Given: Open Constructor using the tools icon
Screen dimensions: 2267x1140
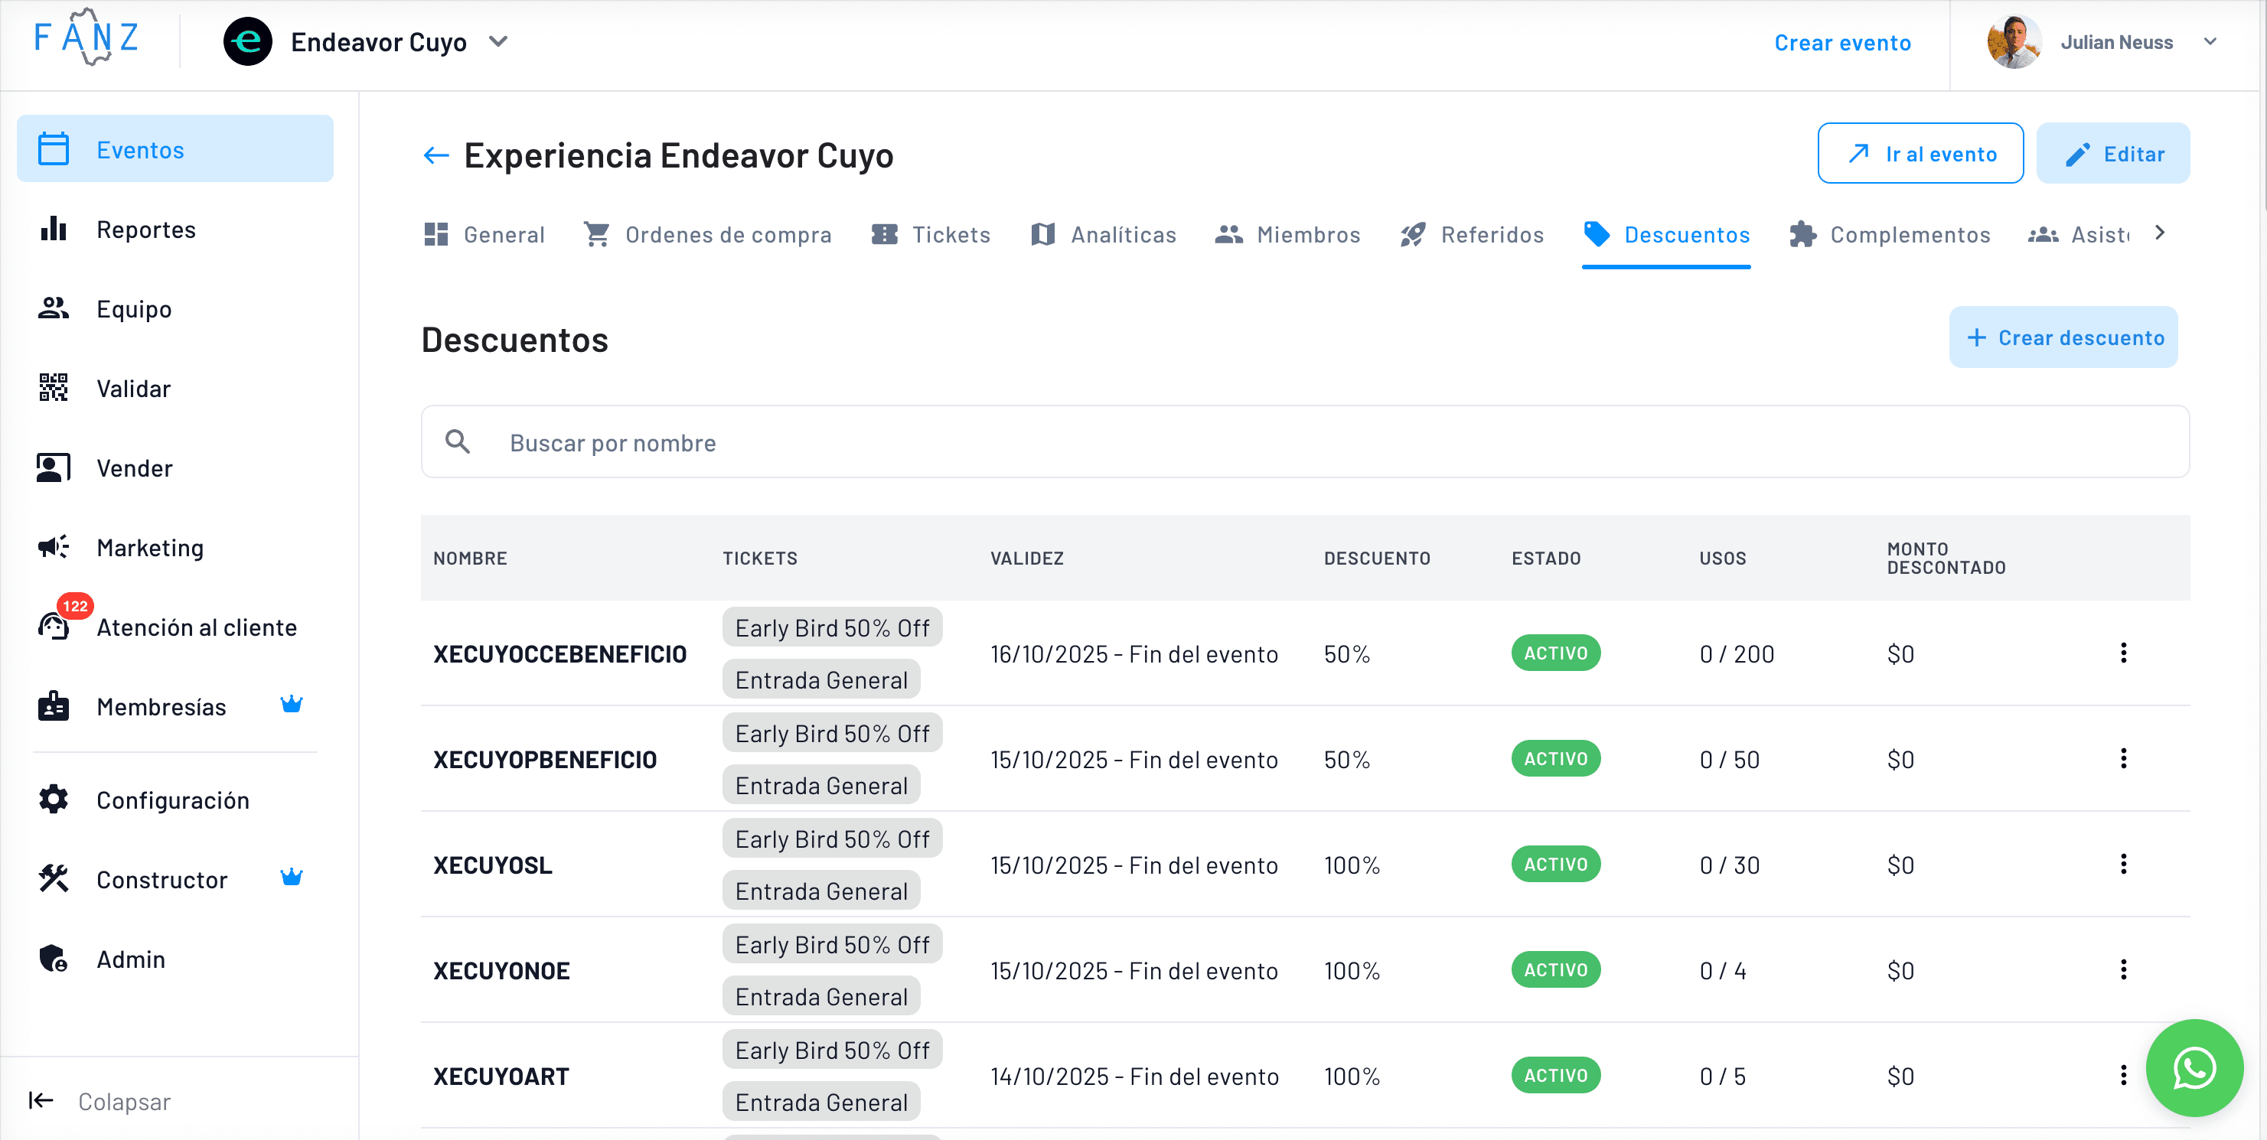Looking at the screenshot, I should click(53, 878).
